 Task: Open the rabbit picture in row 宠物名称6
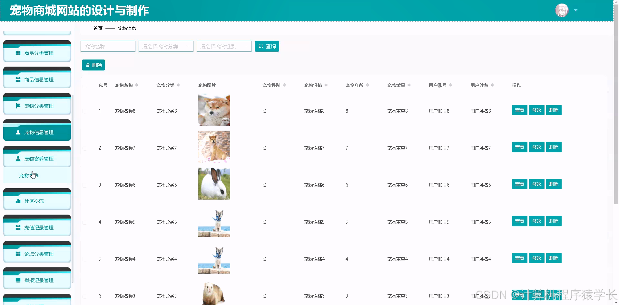214,184
